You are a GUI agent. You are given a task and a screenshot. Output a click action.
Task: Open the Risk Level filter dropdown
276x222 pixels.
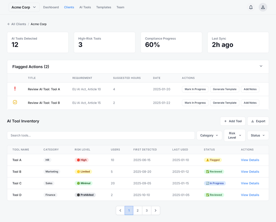pos(234,135)
